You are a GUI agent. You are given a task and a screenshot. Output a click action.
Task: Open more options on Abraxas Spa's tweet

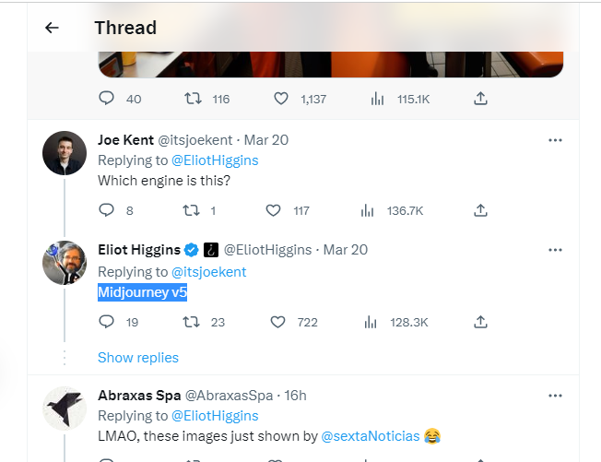point(555,396)
